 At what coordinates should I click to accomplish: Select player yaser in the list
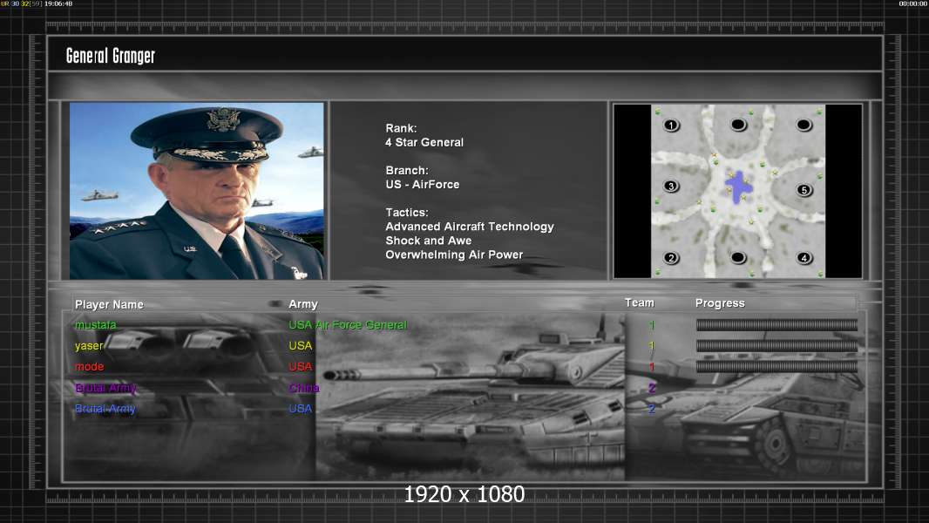[x=89, y=346]
